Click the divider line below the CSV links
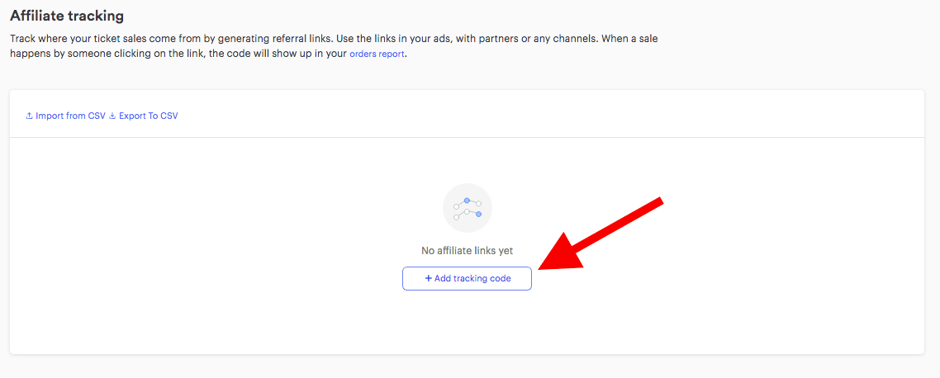This screenshot has height=378, width=940. 467,138
